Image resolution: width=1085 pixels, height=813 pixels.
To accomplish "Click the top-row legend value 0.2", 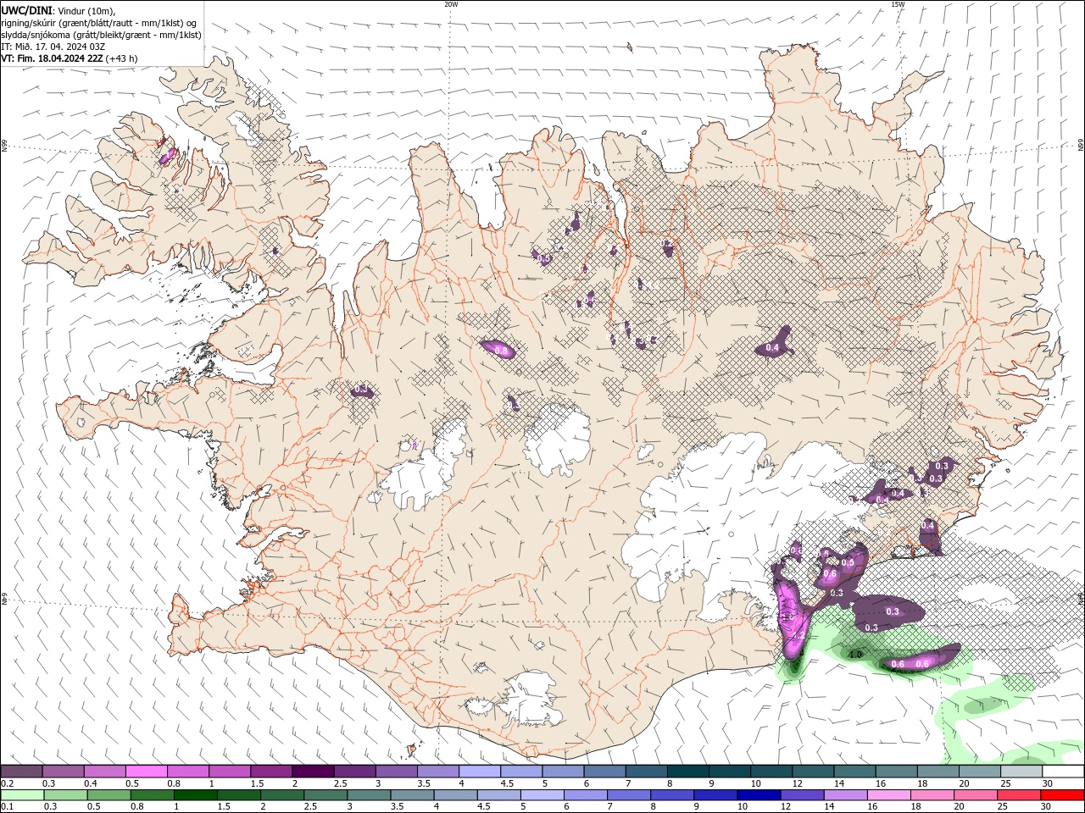I will pyautogui.click(x=7, y=783).
